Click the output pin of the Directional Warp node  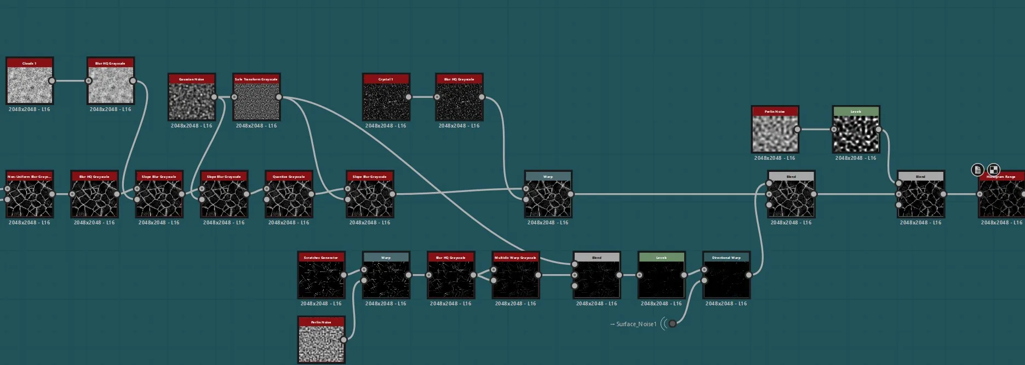[x=749, y=275]
